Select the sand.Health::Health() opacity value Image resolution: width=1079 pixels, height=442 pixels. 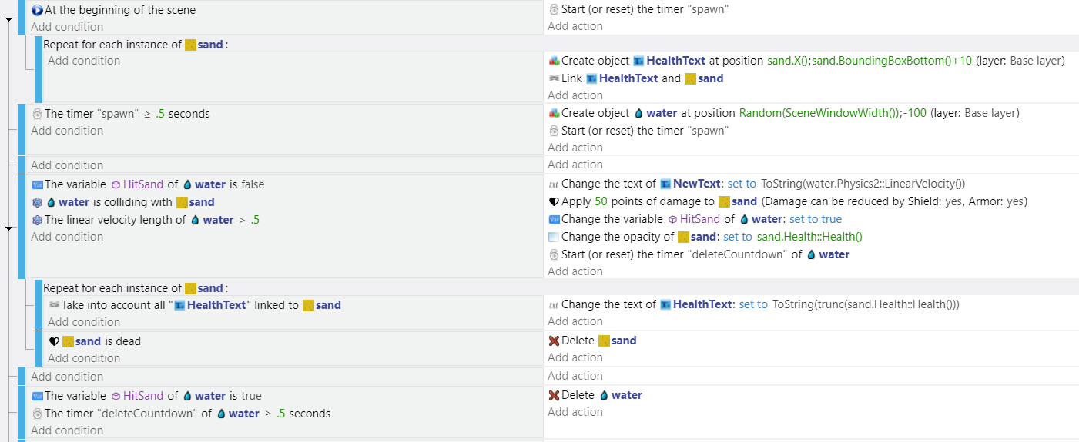click(x=809, y=237)
